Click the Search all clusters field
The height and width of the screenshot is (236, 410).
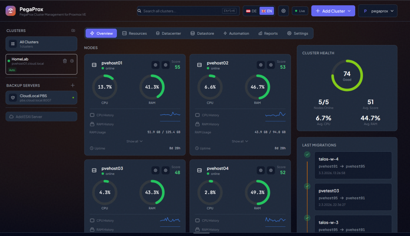[x=181, y=11]
